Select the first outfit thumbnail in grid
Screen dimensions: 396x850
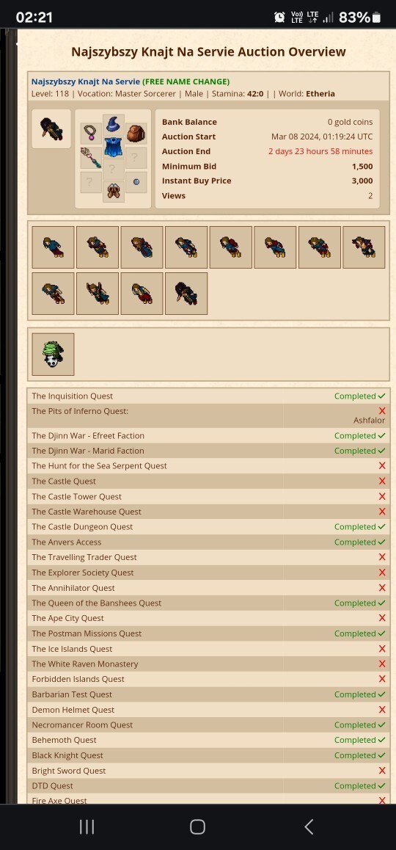point(53,247)
